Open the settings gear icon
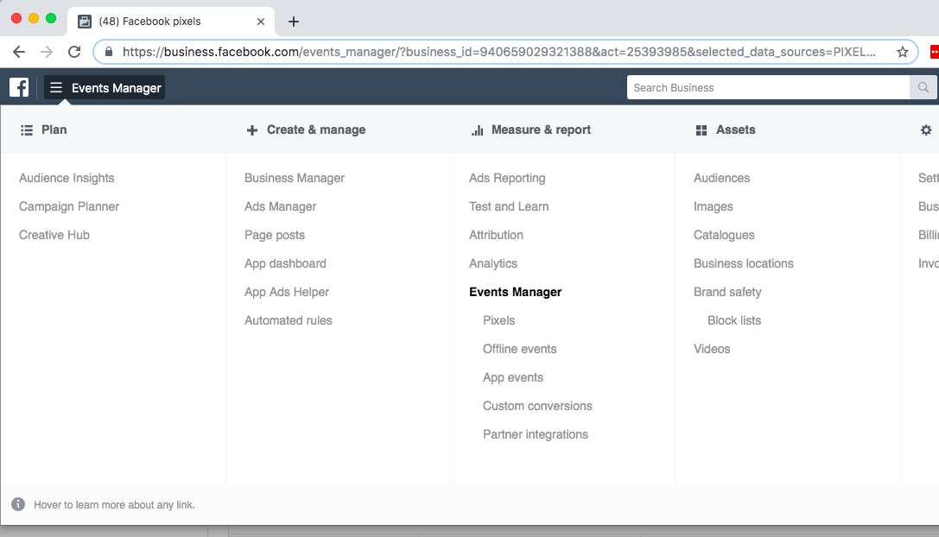Image resolution: width=939 pixels, height=537 pixels. tap(926, 130)
